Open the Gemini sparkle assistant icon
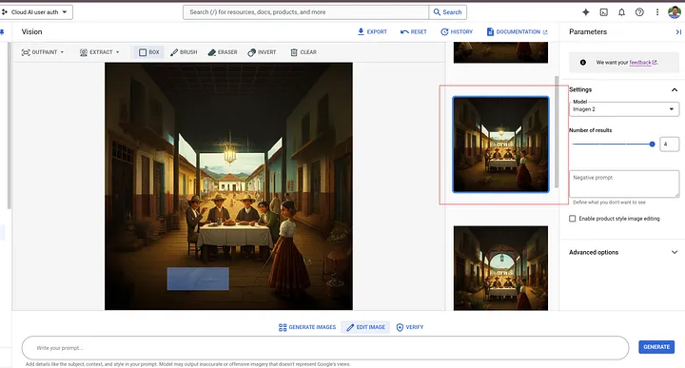685x368 pixels. pyautogui.click(x=586, y=12)
